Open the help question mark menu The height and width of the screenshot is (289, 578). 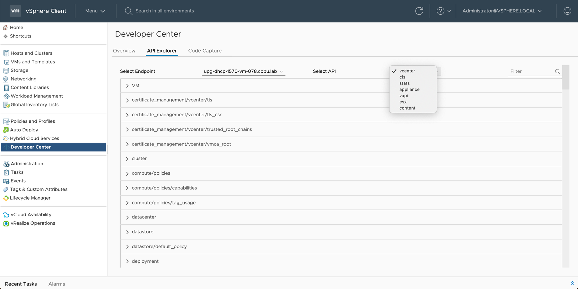click(x=444, y=11)
